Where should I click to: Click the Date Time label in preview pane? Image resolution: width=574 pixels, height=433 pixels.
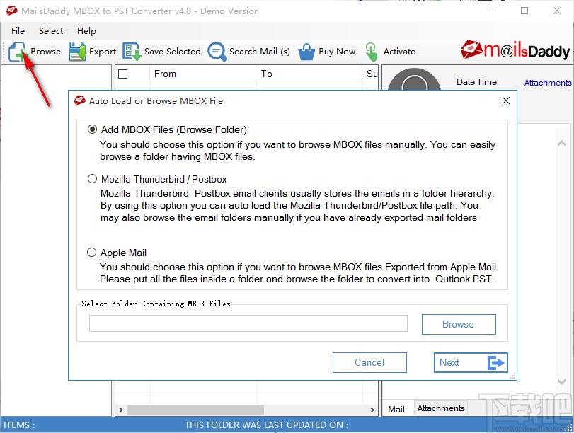coord(476,82)
